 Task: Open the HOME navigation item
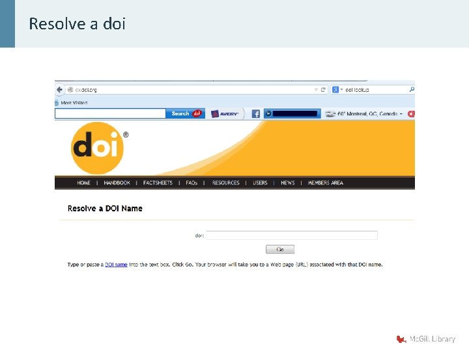pos(83,183)
